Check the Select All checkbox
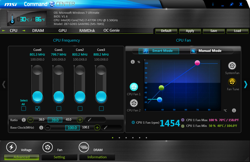The width and height of the screenshot is (250, 162). (x=23, y=108)
